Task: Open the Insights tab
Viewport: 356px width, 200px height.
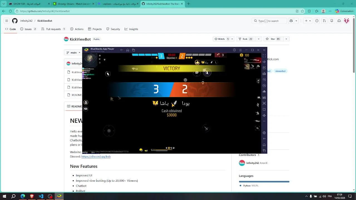Action: pos(131,29)
